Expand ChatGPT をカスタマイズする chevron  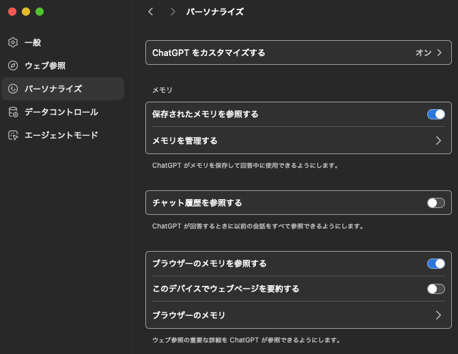pyautogui.click(x=440, y=53)
